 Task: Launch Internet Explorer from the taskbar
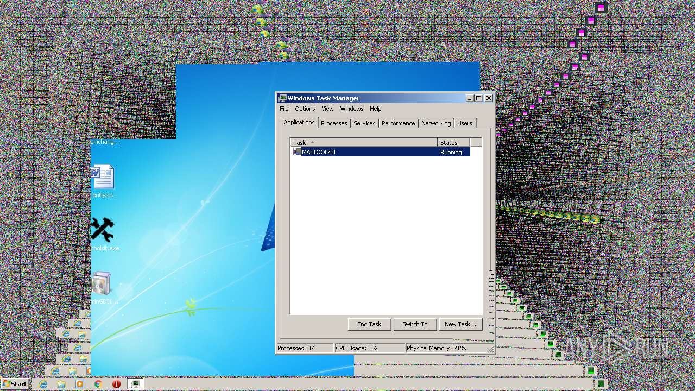43,384
